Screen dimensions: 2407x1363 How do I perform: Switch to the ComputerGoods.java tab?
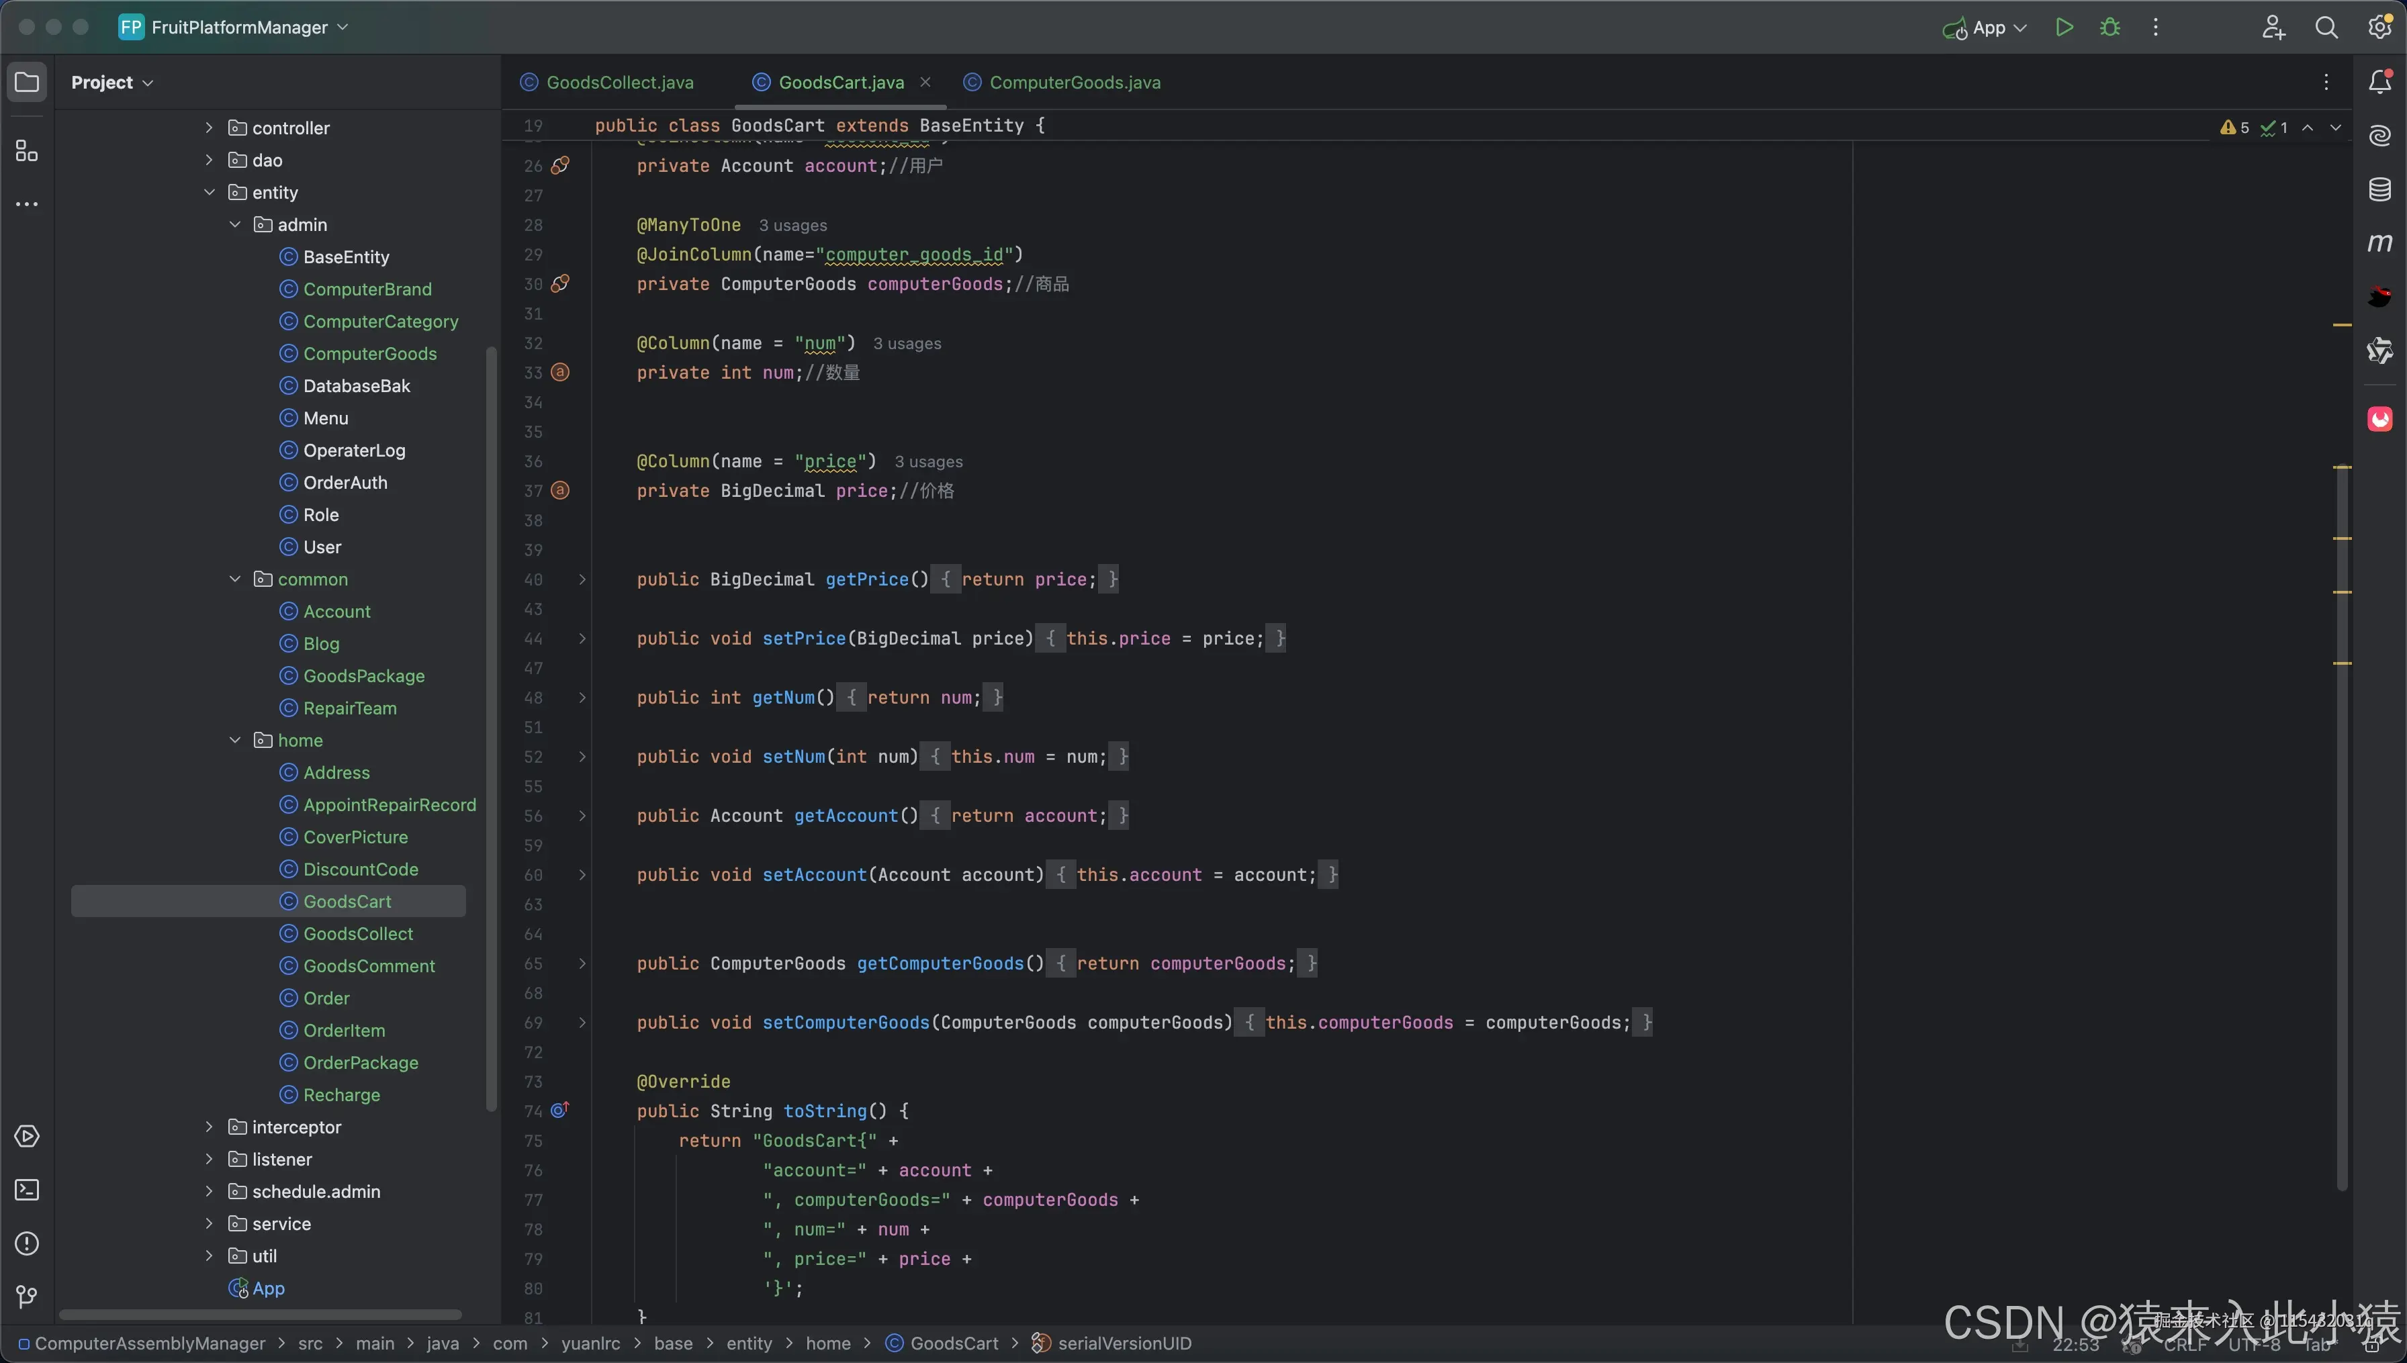pos(1074,83)
